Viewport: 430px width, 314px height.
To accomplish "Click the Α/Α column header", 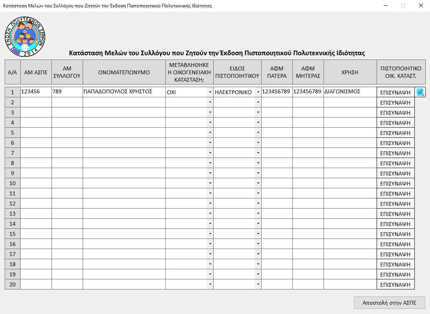I will 12,72.
